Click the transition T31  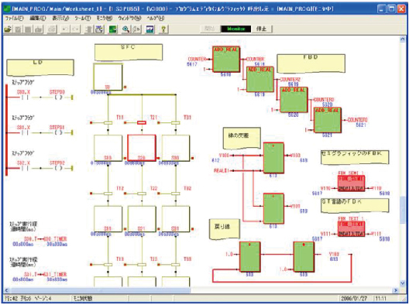coord(176,122)
